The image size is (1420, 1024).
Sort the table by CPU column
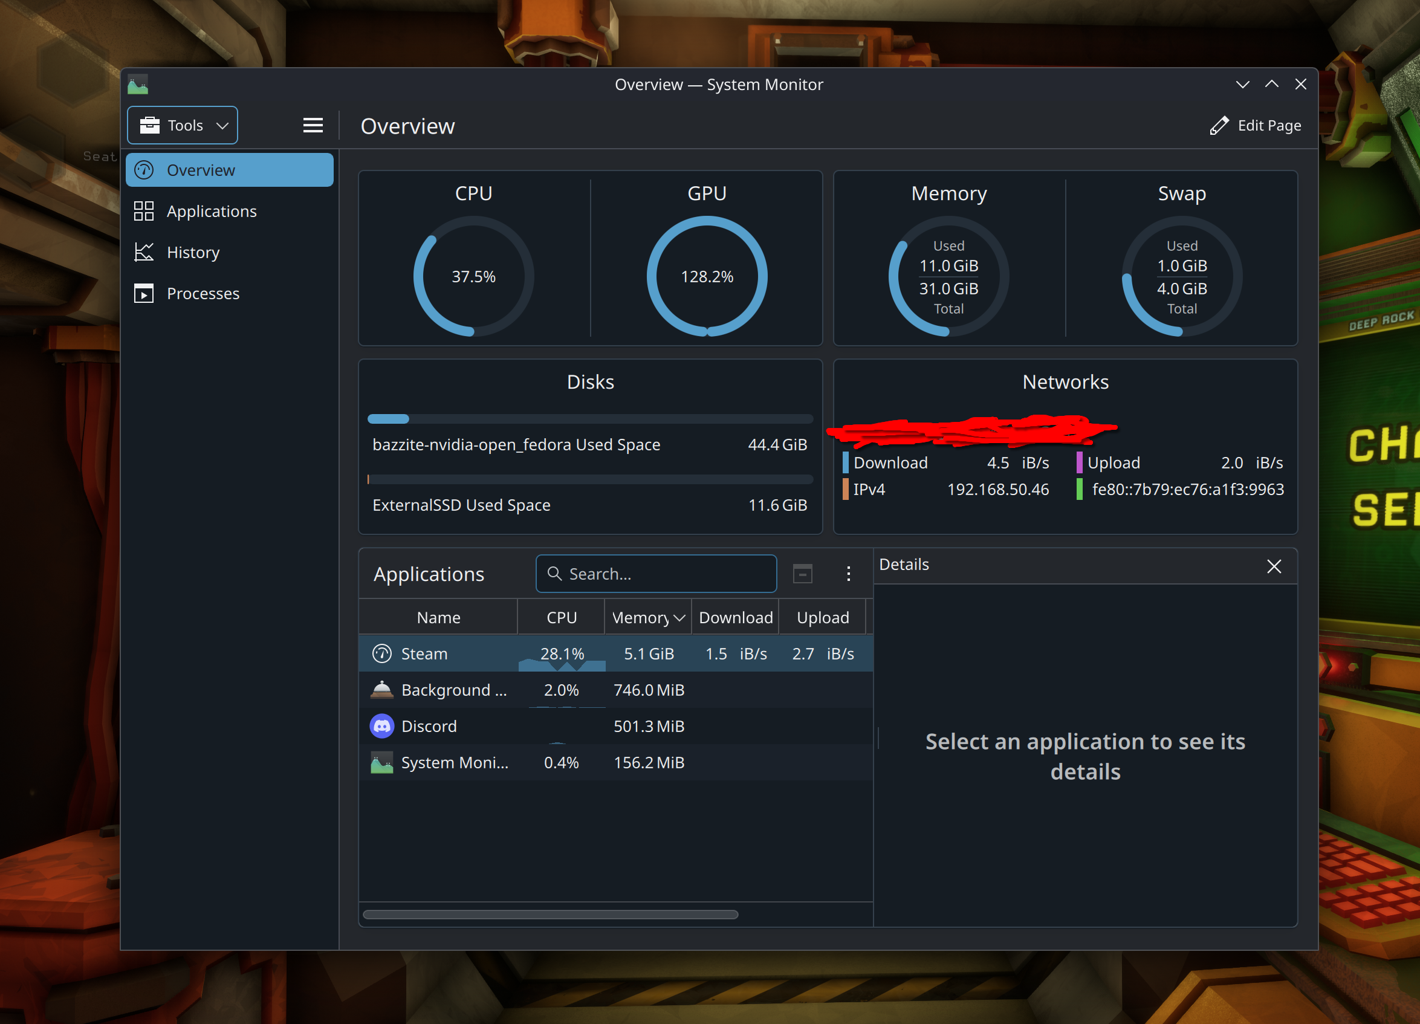(x=561, y=618)
